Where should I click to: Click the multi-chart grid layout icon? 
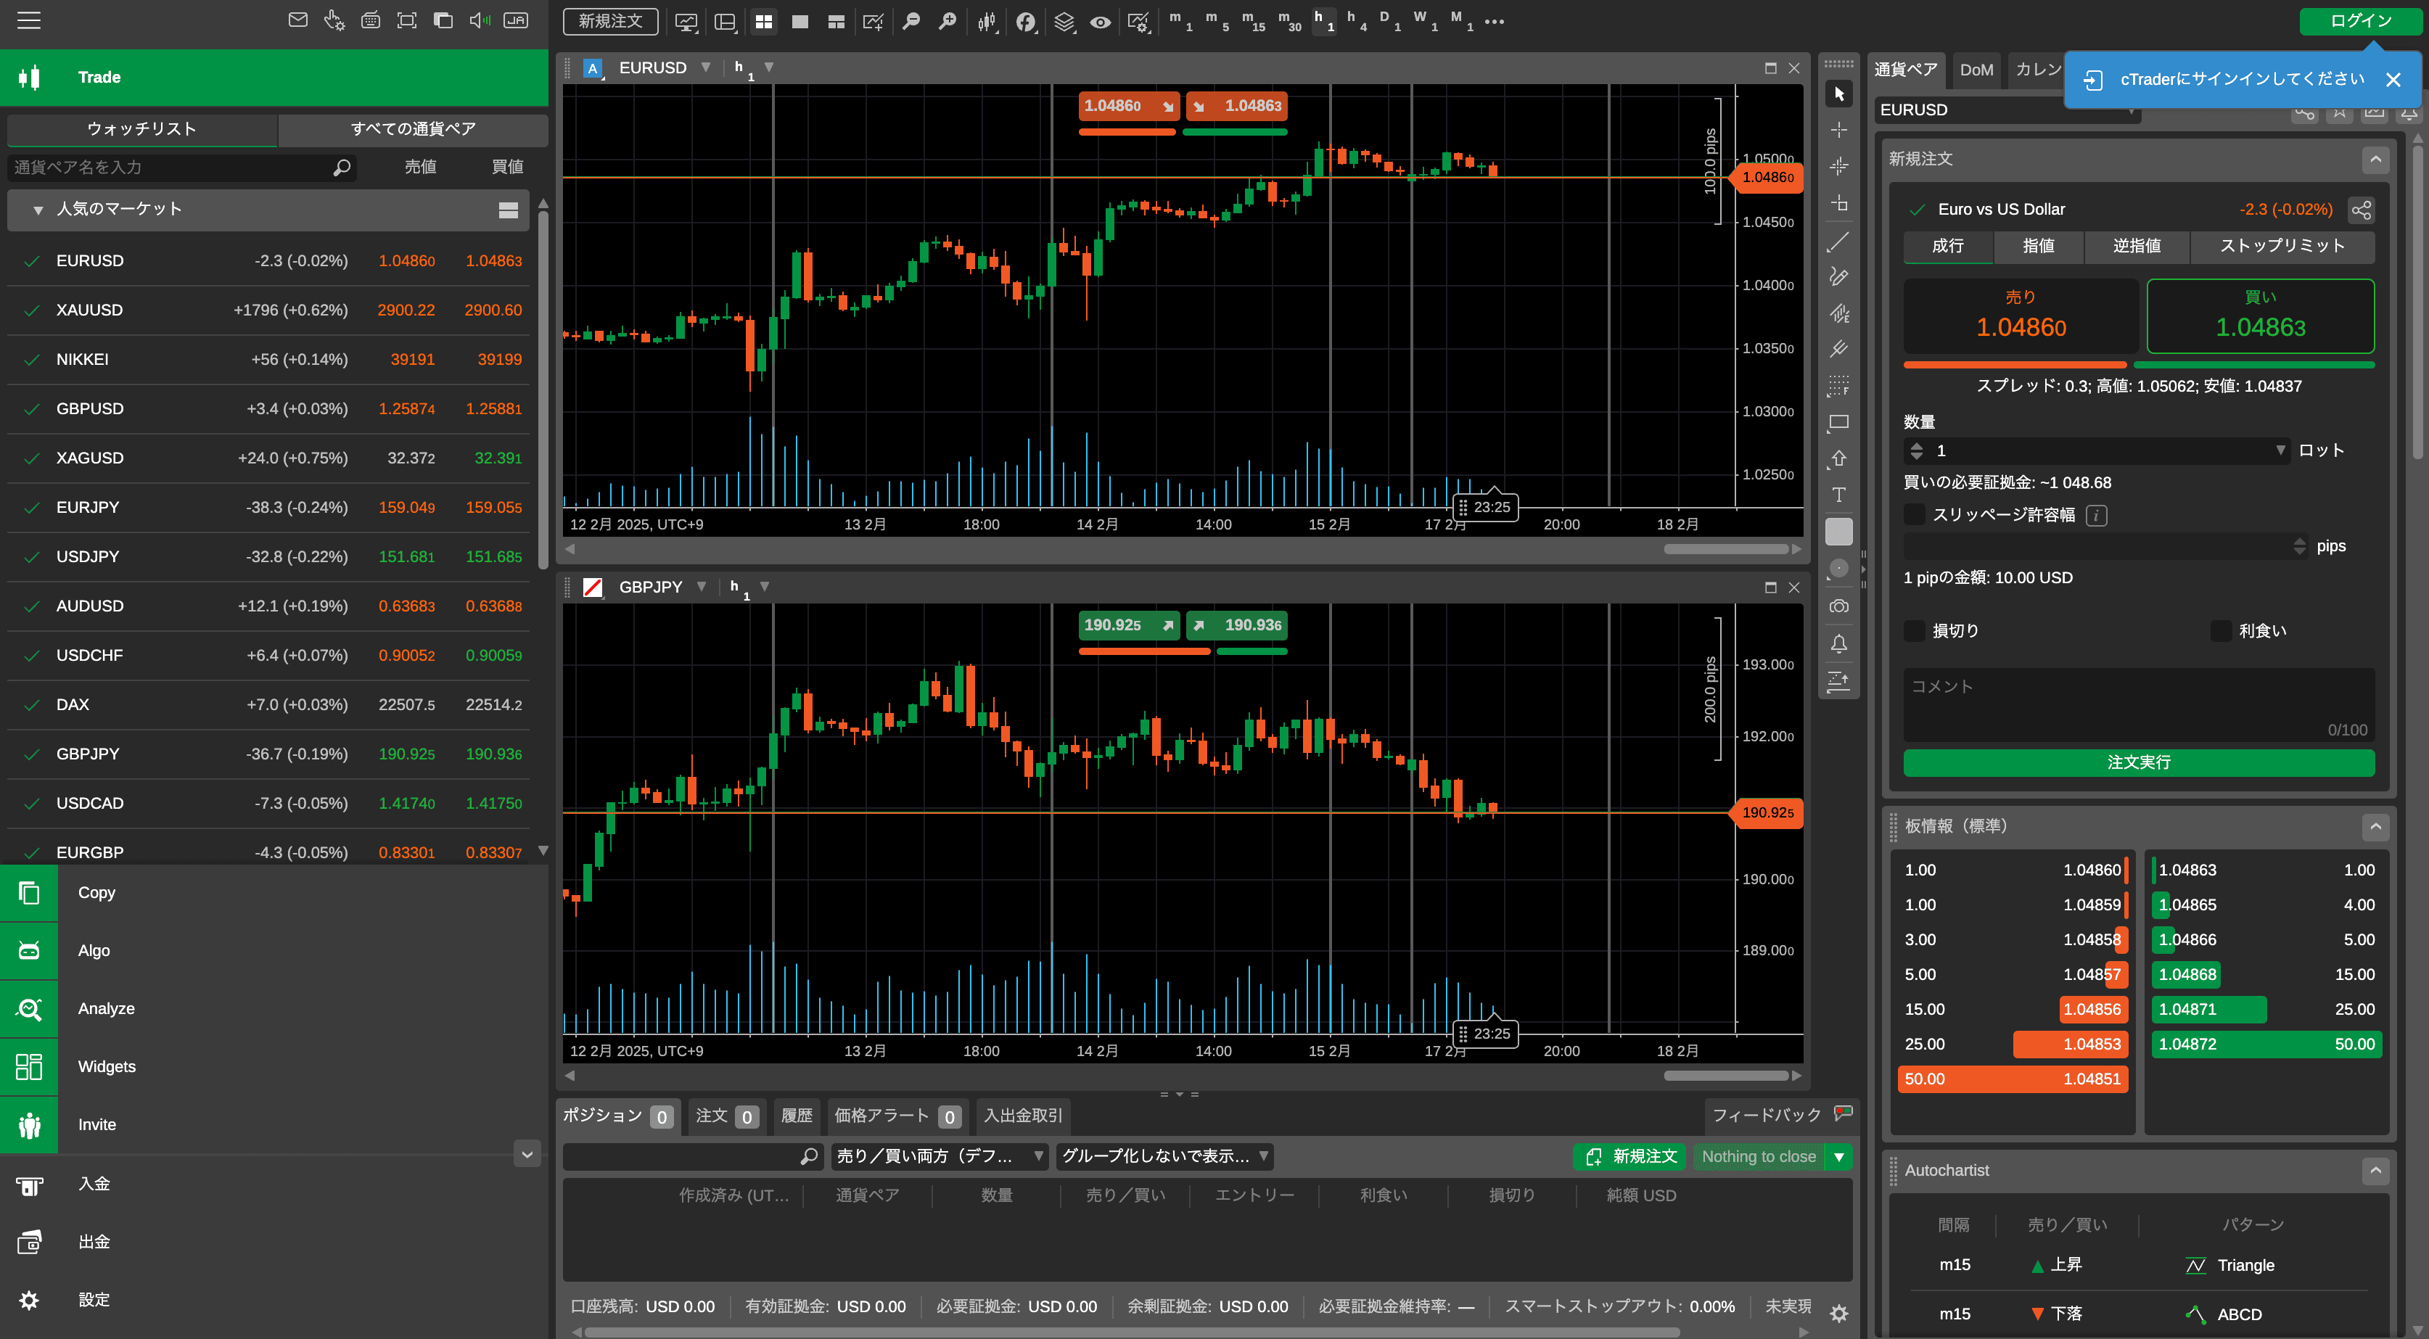pos(764,22)
